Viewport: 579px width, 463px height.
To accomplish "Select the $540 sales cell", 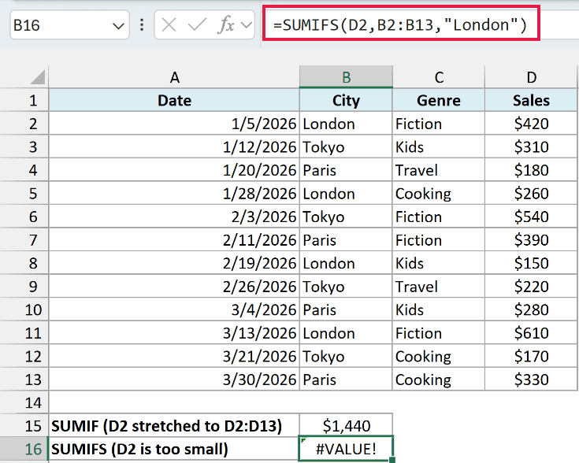I will pyautogui.click(x=531, y=217).
